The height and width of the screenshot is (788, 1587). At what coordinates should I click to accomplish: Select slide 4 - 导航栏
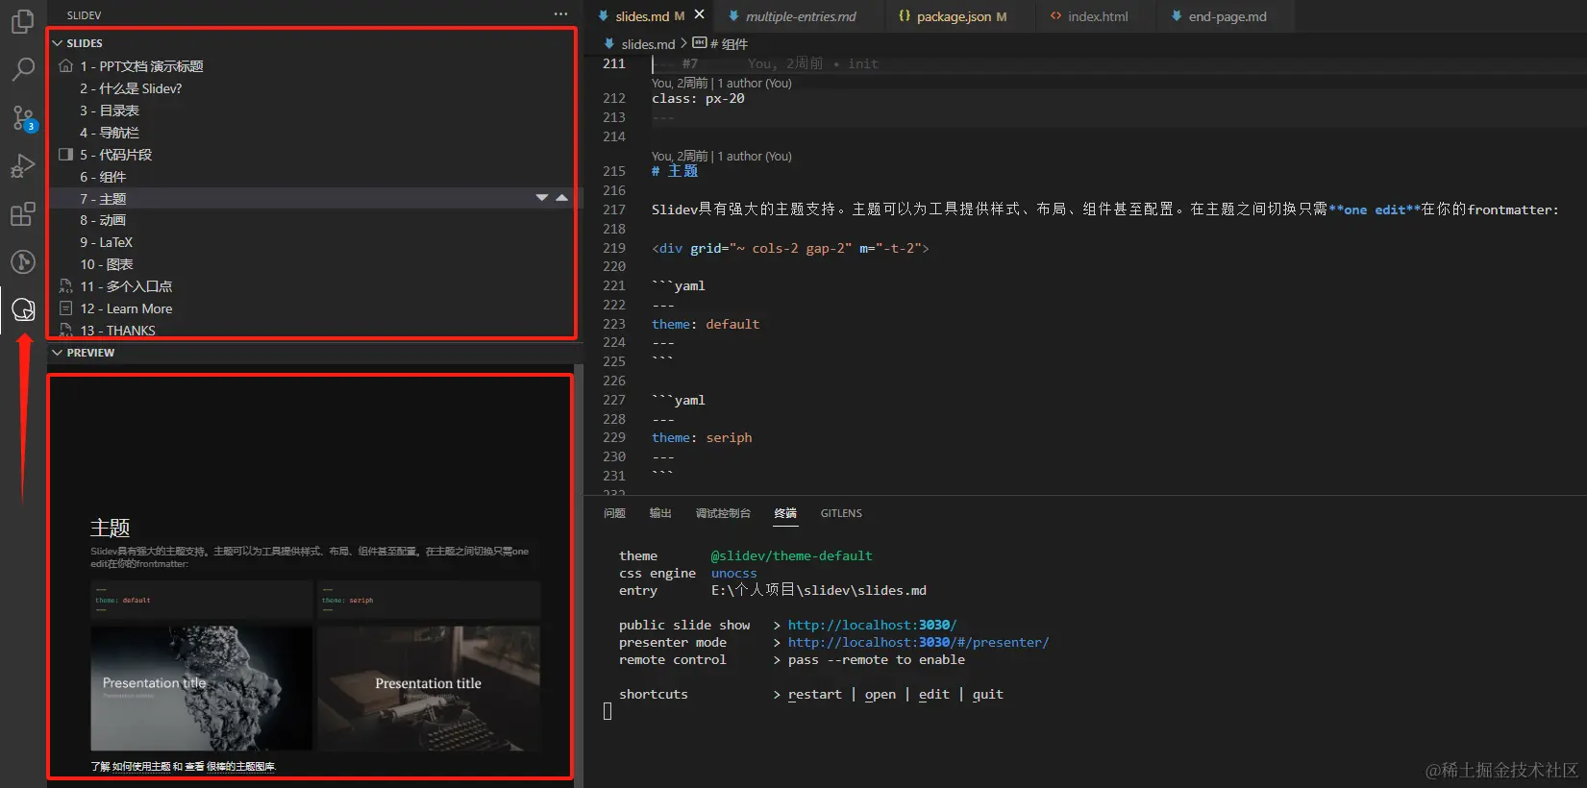(110, 133)
